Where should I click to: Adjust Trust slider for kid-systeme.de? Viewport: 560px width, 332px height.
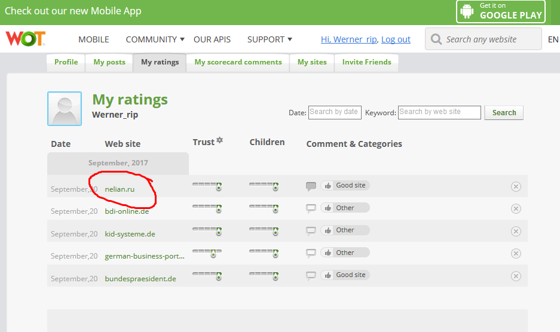(x=207, y=230)
